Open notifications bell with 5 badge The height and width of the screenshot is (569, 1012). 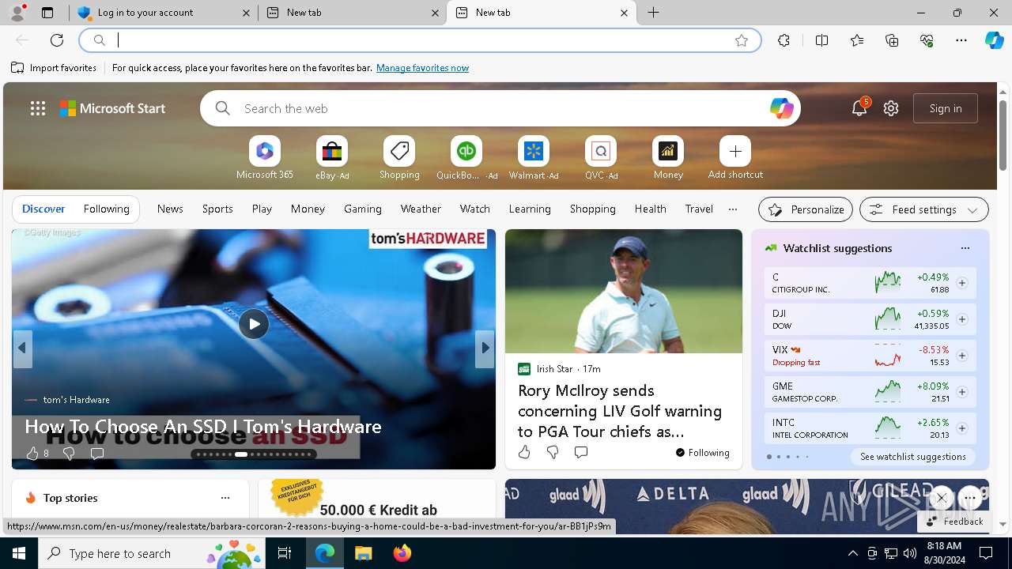point(859,108)
